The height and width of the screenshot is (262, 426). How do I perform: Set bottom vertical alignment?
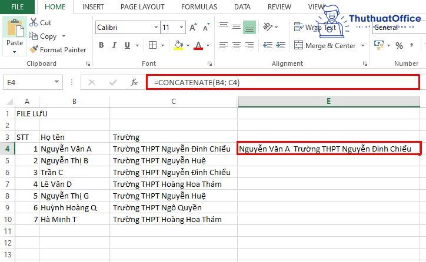coord(249,27)
